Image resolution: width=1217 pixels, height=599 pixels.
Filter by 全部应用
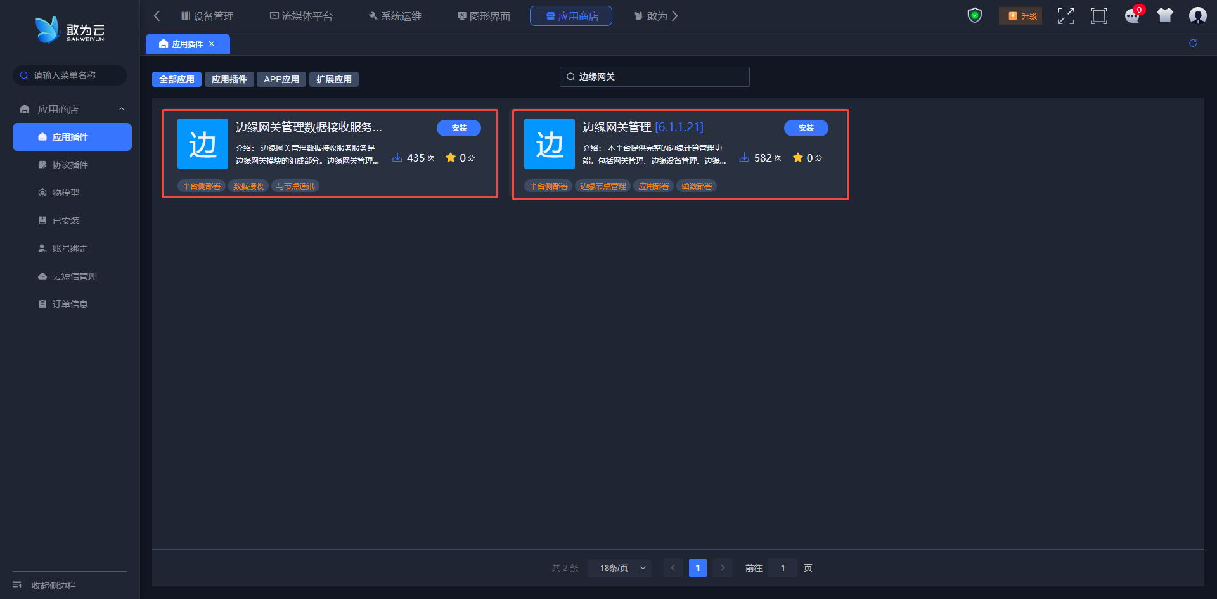pos(177,79)
